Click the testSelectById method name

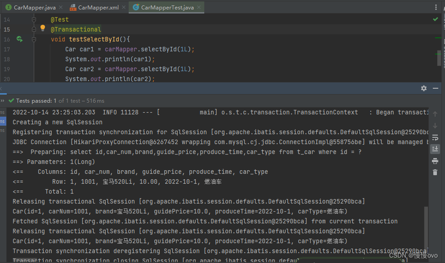(x=94, y=39)
